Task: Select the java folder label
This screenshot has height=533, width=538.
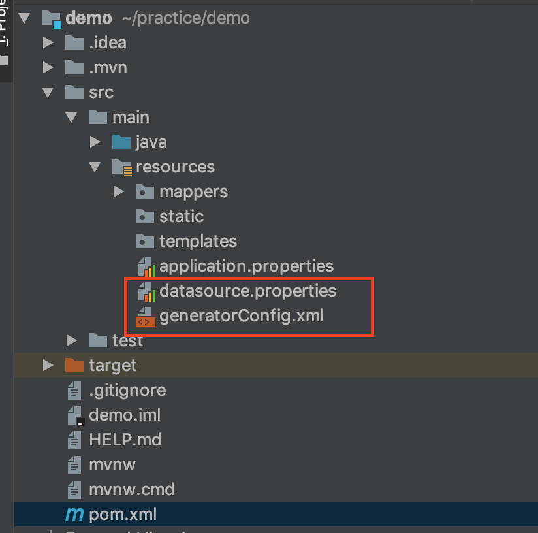Action: [x=151, y=142]
